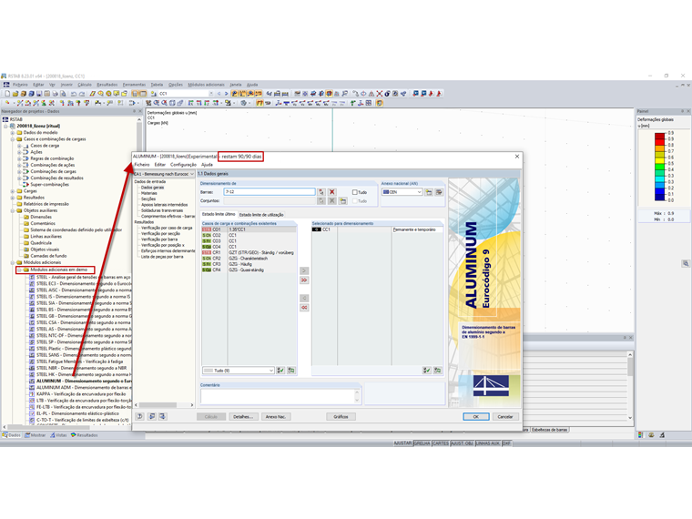692x519 pixels.
Task: Click the Cancelar button
Action: (505, 417)
